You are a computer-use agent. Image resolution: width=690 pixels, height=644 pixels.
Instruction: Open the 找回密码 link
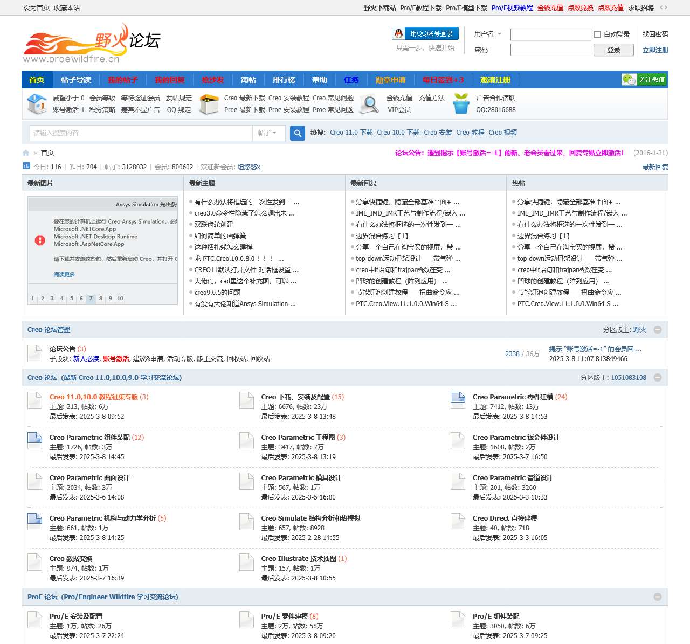(x=655, y=34)
